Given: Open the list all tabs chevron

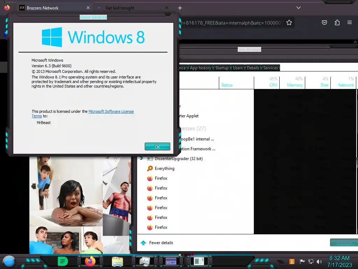Looking at the screenshot, I should (x=299, y=8).
